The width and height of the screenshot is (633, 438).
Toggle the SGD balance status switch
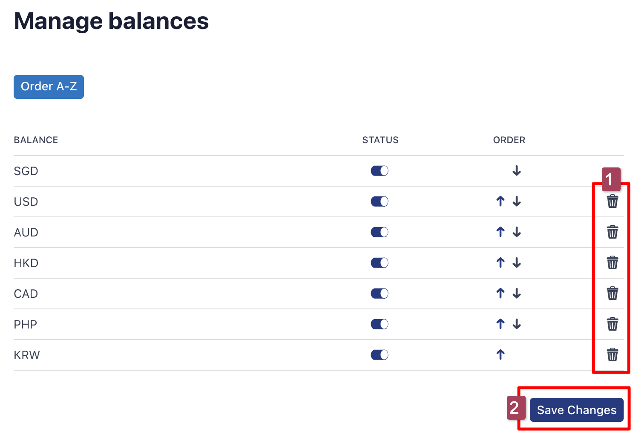(380, 171)
